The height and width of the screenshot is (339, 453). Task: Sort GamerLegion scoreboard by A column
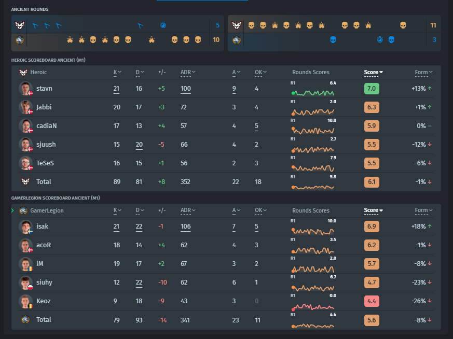click(x=236, y=210)
